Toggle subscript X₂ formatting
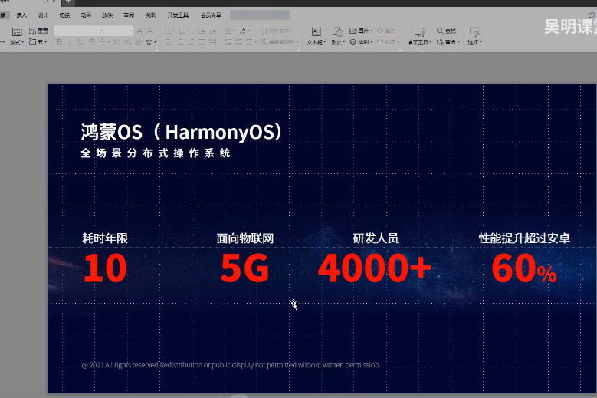Viewport: 597px width, 398px height. point(127,42)
